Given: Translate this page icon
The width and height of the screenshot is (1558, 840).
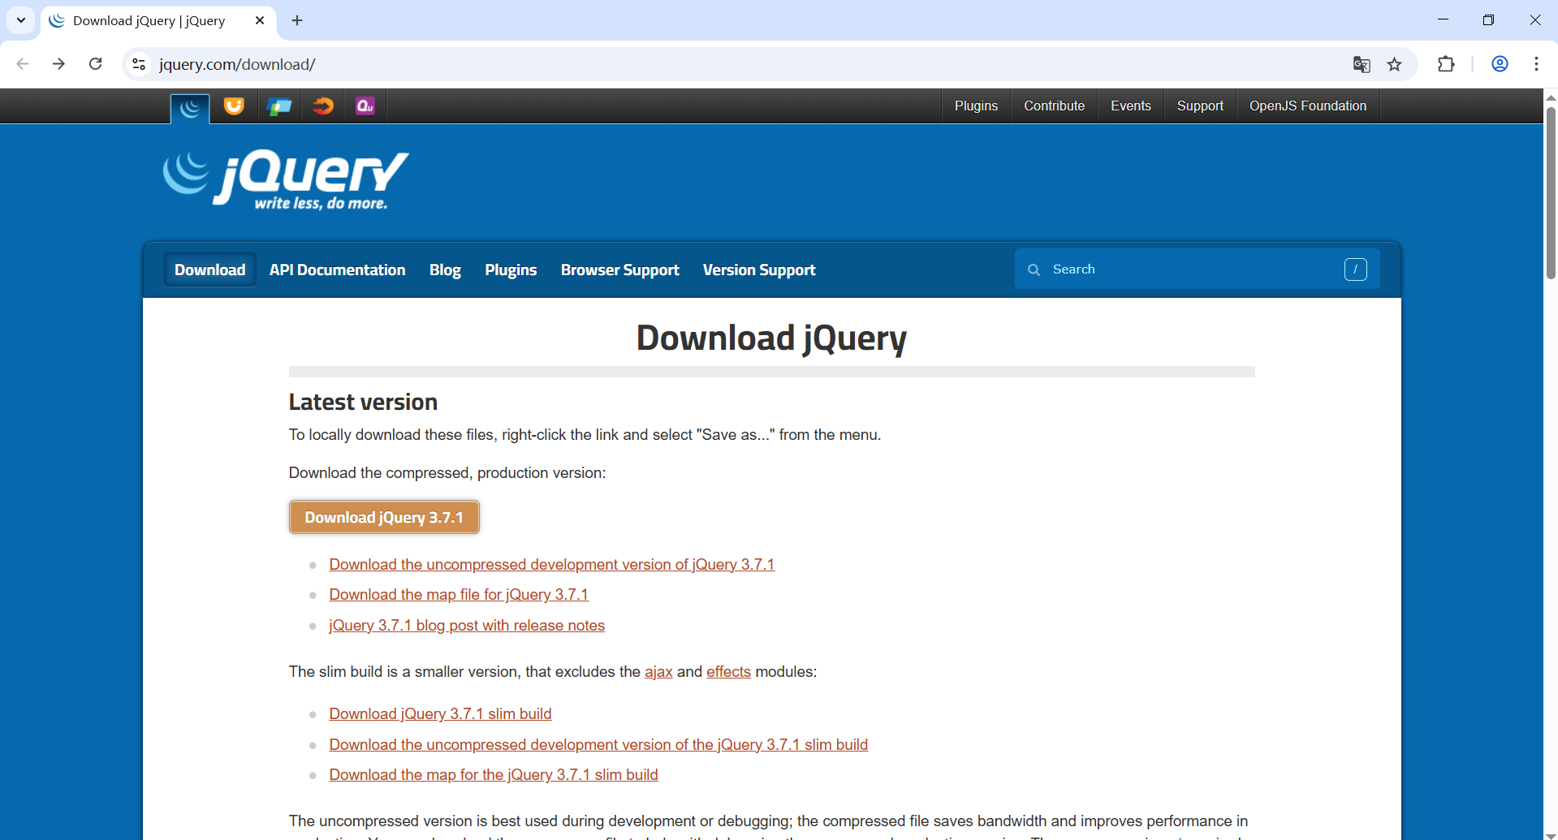Looking at the screenshot, I should (x=1362, y=64).
